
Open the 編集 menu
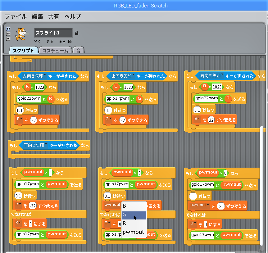click(38, 17)
